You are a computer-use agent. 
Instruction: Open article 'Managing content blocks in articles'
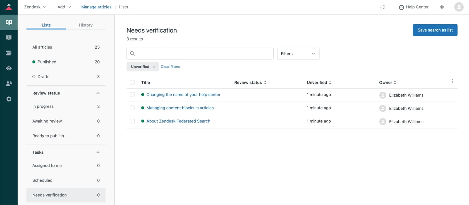(x=180, y=108)
